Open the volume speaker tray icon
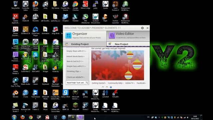The image size is (213, 120). tap(188, 117)
